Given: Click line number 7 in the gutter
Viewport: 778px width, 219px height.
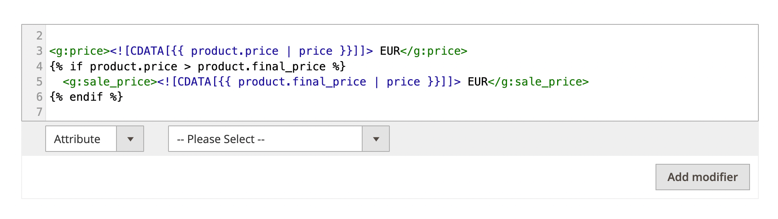Looking at the screenshot, I should coord(39,112).
